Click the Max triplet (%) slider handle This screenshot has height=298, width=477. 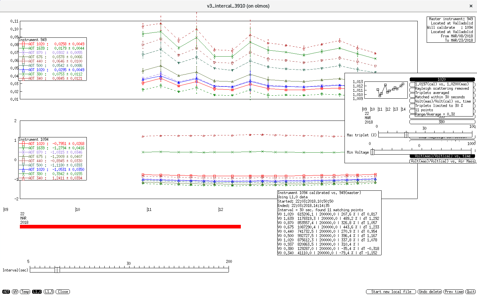(406, 135)
